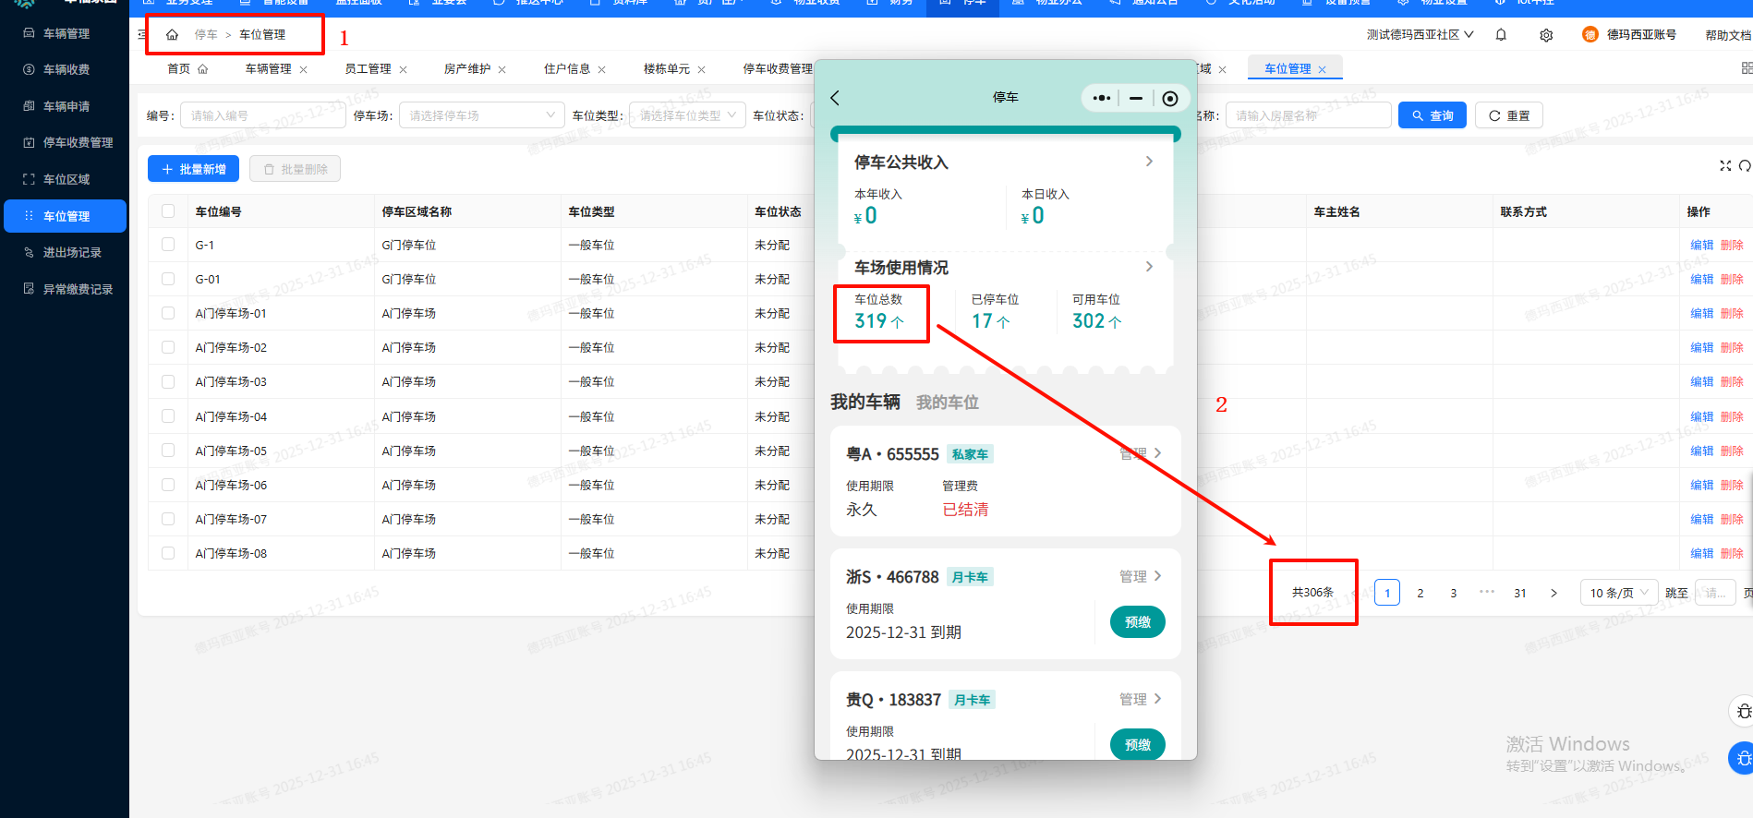
Task: Close the 房产维护 tab
Action: [502, 69]
